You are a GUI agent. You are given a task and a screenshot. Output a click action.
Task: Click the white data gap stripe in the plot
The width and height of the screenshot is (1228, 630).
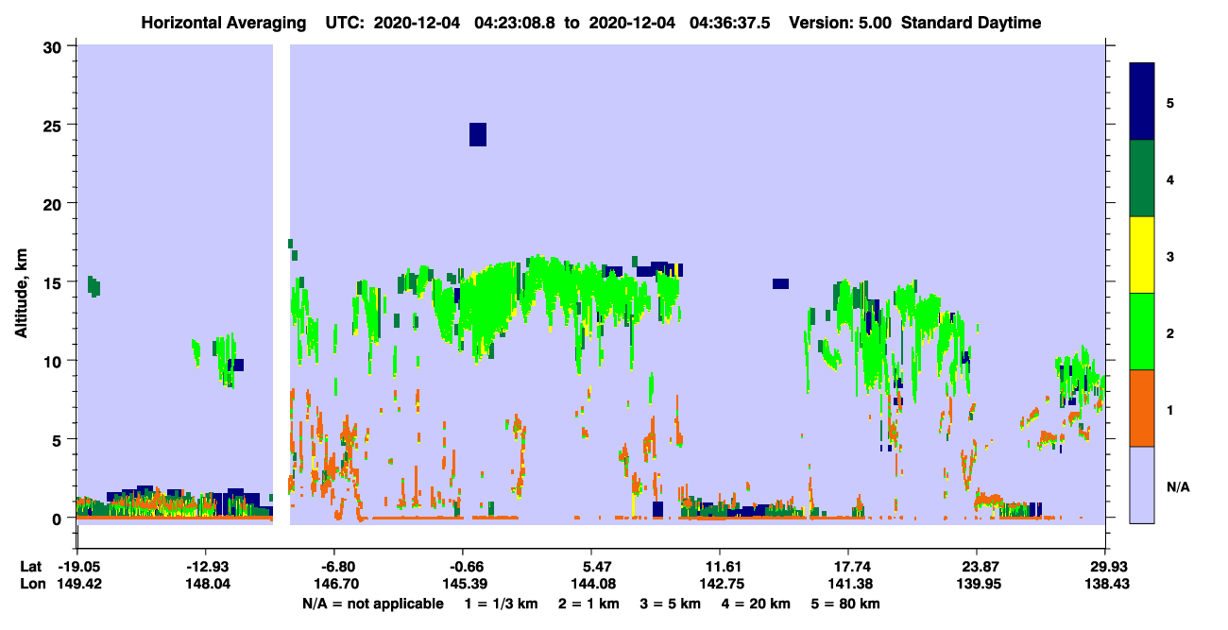tap(281, 284)
